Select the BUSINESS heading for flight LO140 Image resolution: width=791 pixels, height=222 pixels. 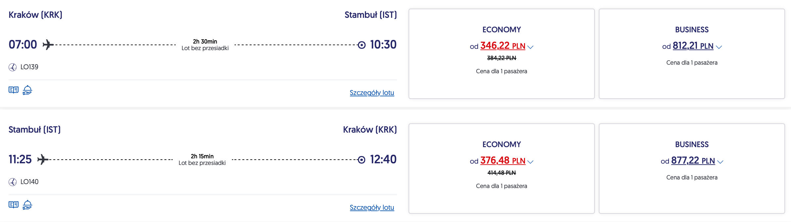tap(692, 144)
